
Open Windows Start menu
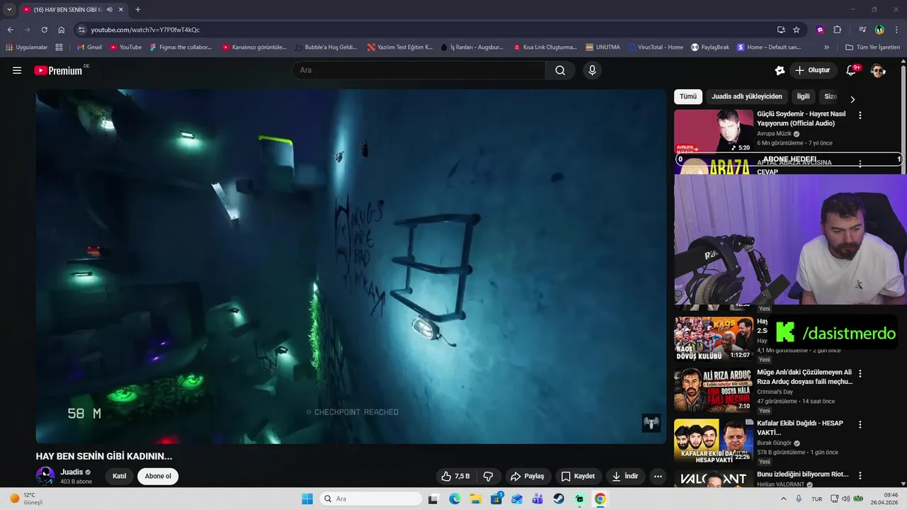click(x=307, y=499)
